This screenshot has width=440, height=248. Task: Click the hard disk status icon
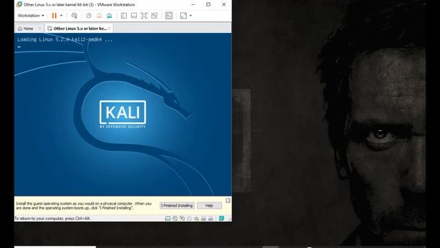tap(168, 218)
